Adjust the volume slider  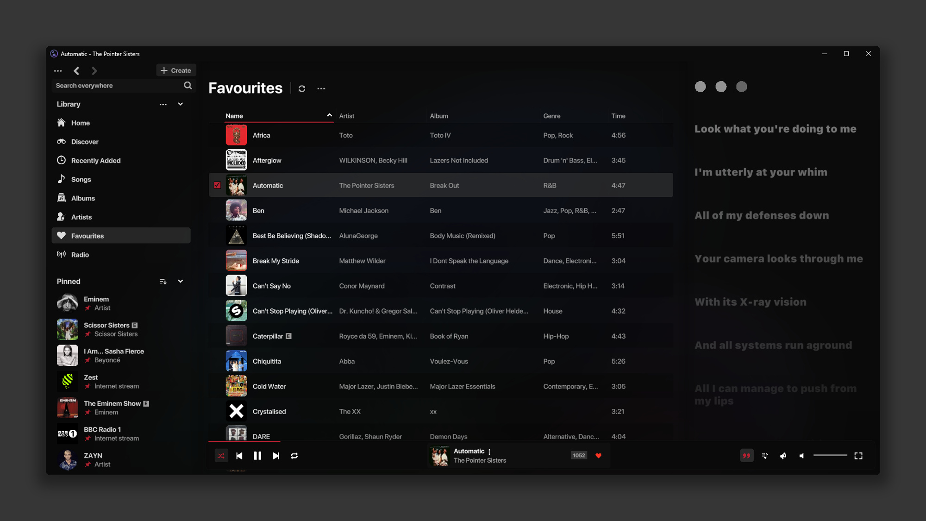pyautogui.click(x=830, y=456)
